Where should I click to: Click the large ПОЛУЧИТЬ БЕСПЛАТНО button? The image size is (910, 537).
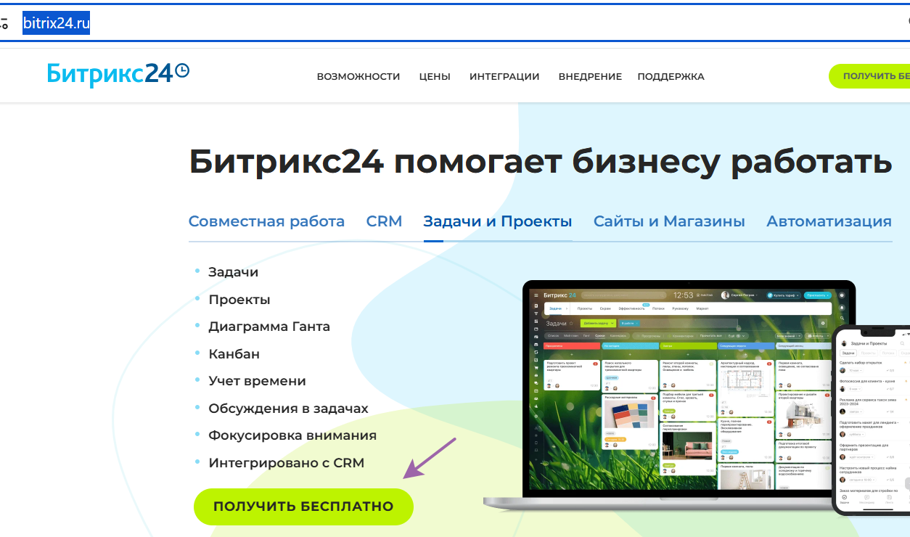click(303, 507)
